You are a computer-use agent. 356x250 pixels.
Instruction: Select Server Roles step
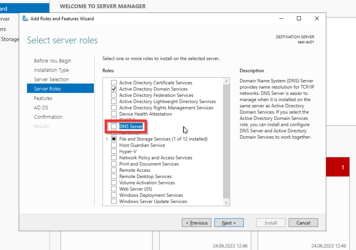61,88
